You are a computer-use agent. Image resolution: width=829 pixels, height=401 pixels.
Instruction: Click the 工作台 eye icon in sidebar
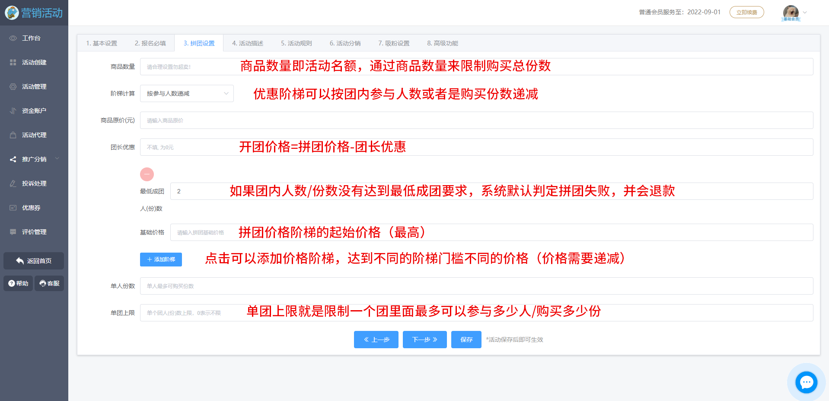[13, 38]
